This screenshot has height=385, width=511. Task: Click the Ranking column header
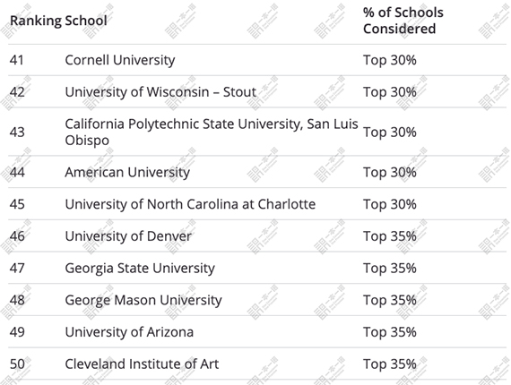36,21
